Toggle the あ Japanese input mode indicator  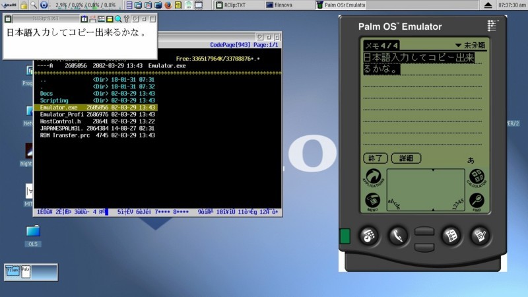pyautogui.click(x=471, y=160)
